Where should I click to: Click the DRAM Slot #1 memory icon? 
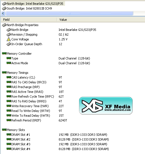[9, 134]
